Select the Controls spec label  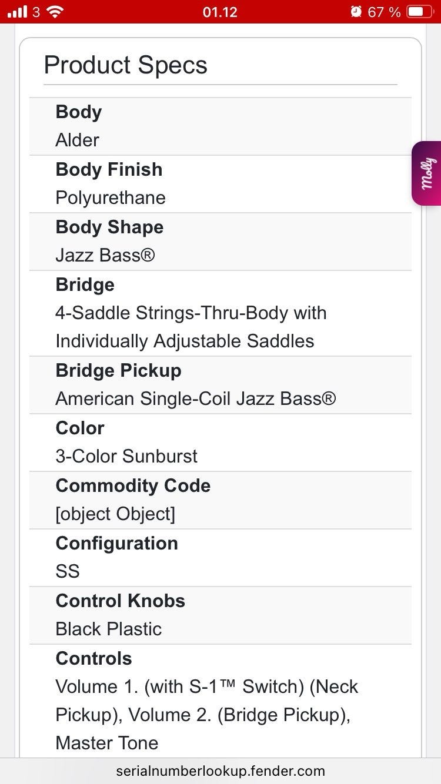pyautogui.click(x=93, y=658)
